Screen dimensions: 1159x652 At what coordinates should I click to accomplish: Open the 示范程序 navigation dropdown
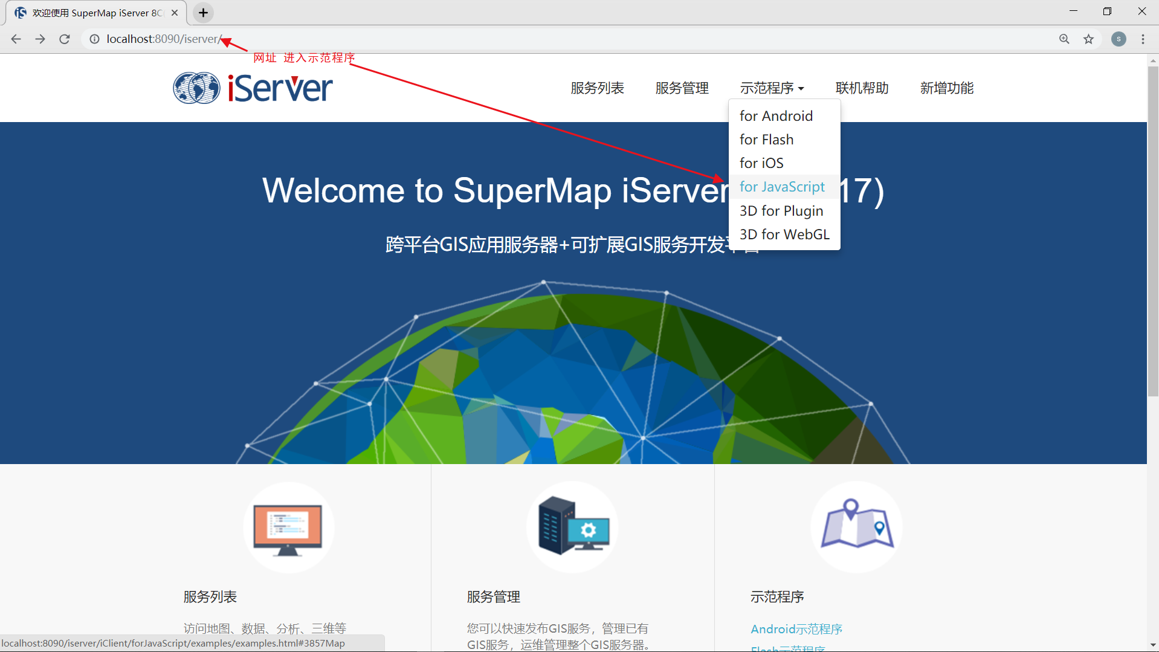tap(772, 88)
